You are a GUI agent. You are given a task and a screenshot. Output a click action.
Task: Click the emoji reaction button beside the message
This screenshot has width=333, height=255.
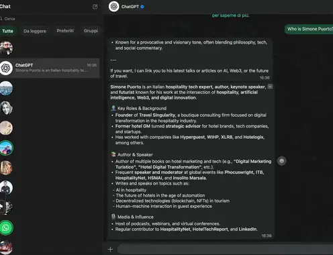(281, 161)
